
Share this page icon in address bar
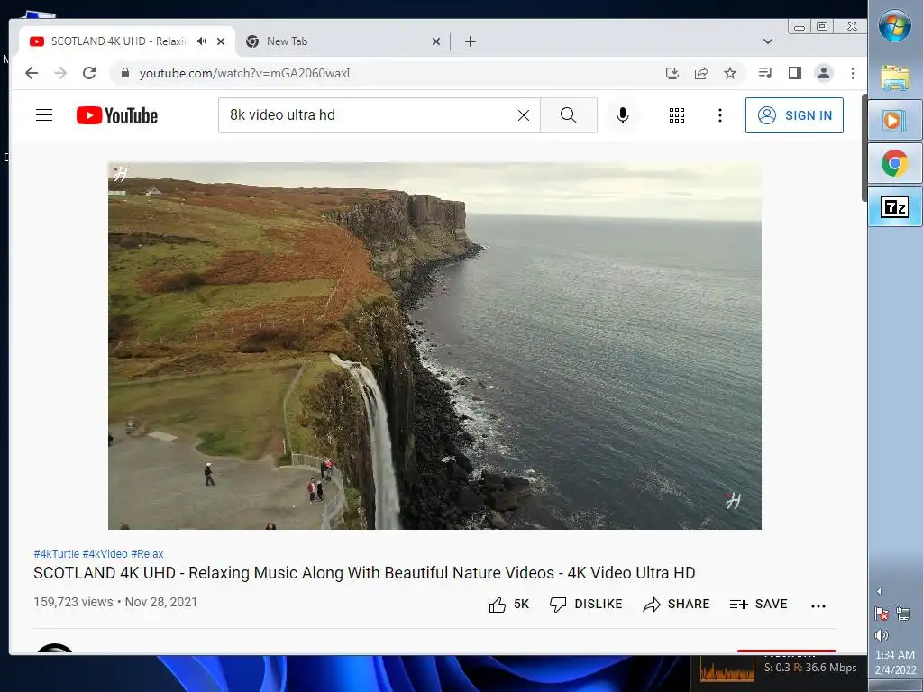(x=701, y=73)
